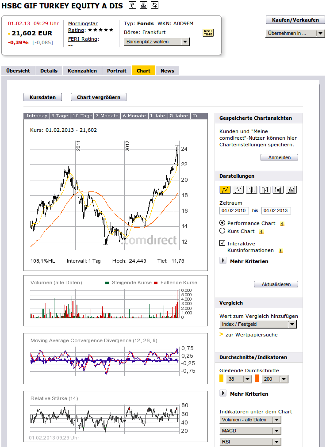The width and height of the screenshot is (326, 447).
Task: Open the Übernehmen in dropdown
Action: point(295,33)
